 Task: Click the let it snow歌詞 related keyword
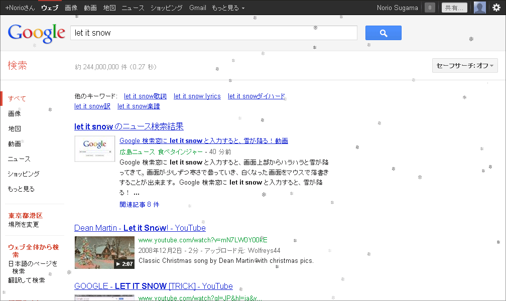tap(145, 96)
